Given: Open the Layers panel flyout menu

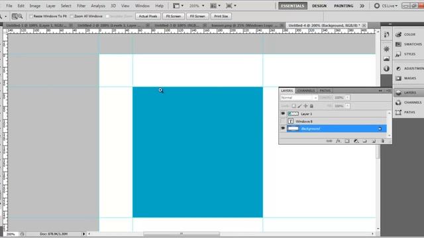Looking at the screenshot, I should (388, 91).
